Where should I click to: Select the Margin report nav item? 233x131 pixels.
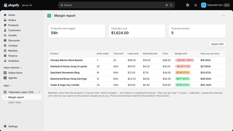pos(22,97)
